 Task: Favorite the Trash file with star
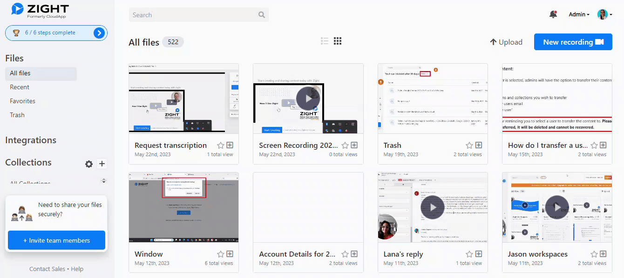(x=469, y=146)
